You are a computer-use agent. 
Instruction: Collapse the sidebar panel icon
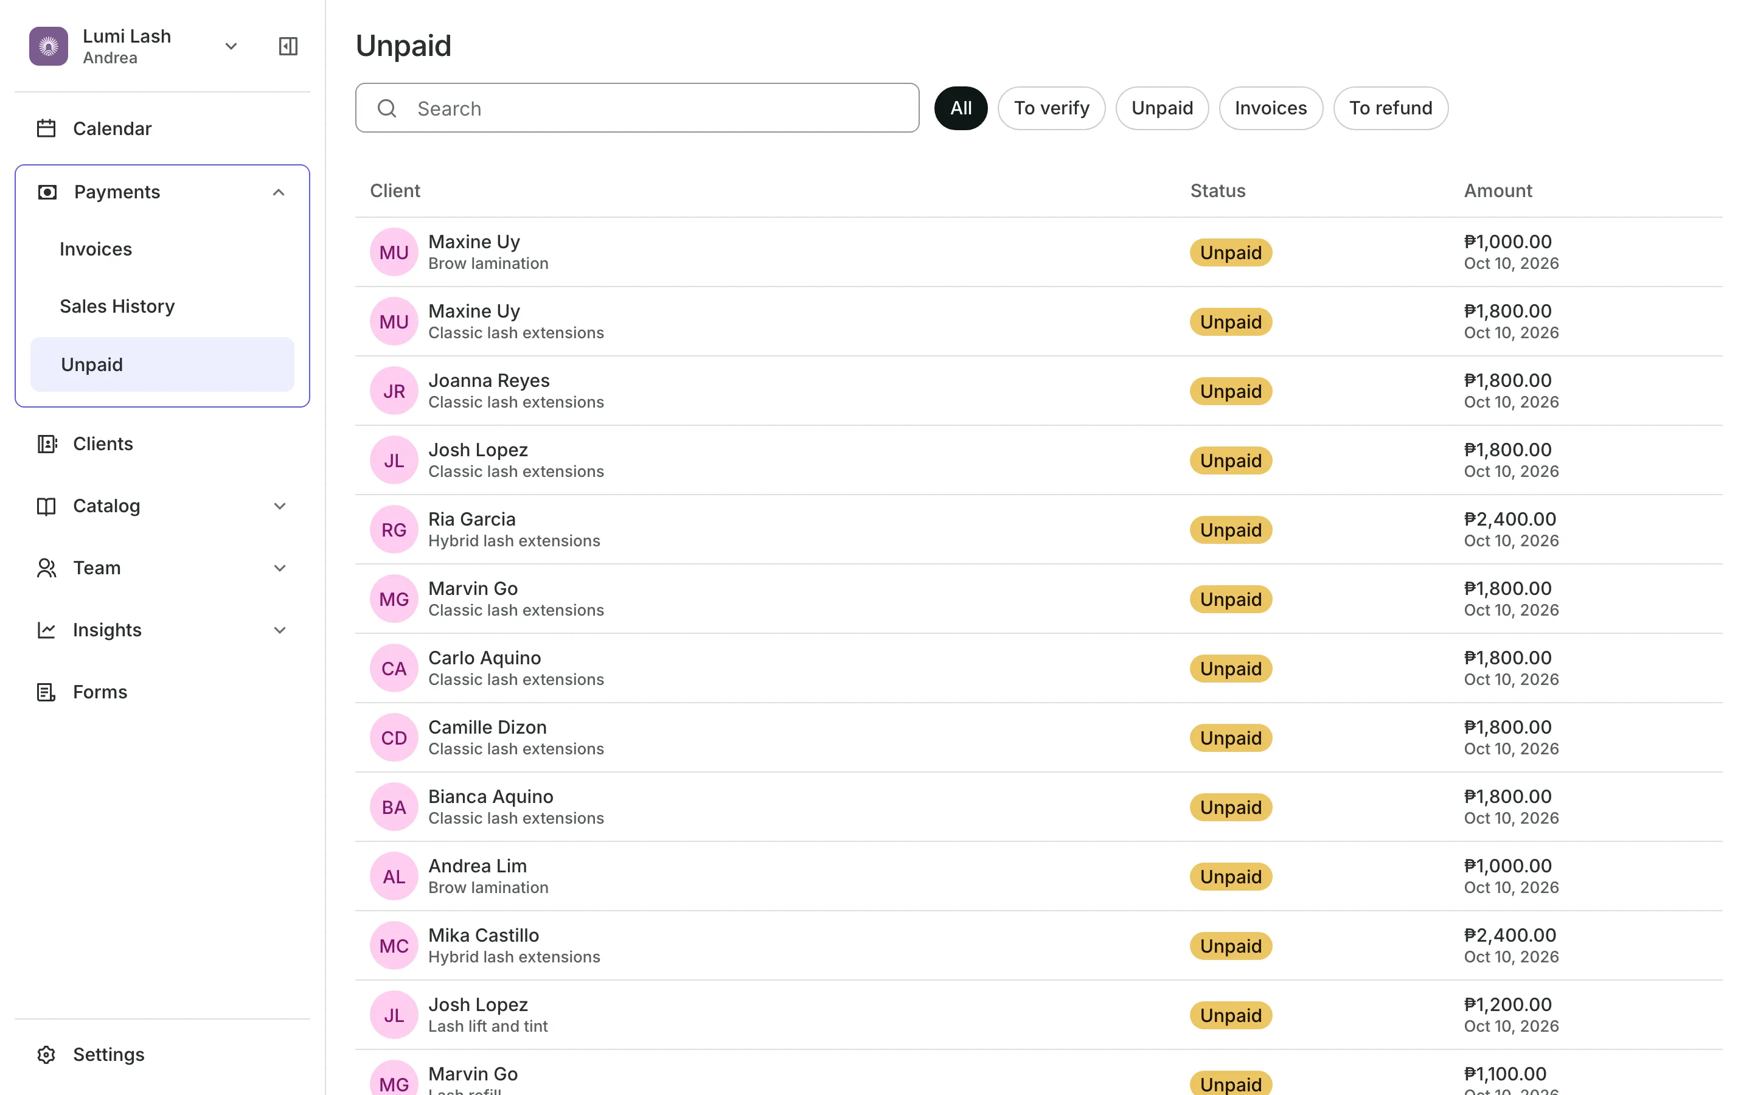(x=288, y=46)
